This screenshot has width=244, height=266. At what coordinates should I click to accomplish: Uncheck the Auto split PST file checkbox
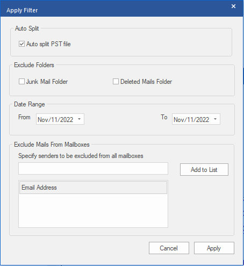tap(21, 44)
